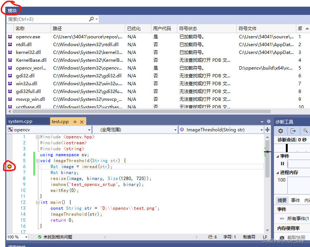Screen dimensions: 310x247
Task: Open editor tab settings gear icon
Action: (269, 121)
